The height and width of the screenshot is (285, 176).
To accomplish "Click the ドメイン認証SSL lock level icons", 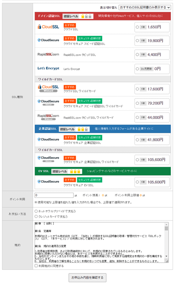I will coord(86,16).
